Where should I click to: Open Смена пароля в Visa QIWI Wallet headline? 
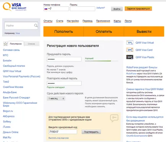(145, 89)
